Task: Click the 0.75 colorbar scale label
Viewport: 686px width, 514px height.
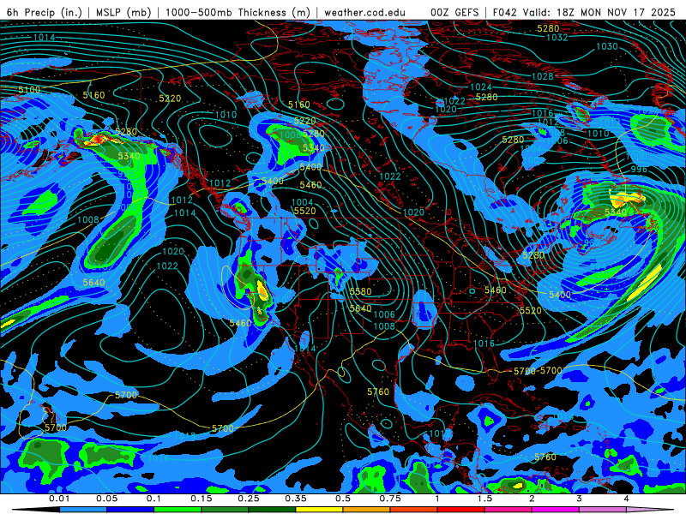Action: [390, 499]
